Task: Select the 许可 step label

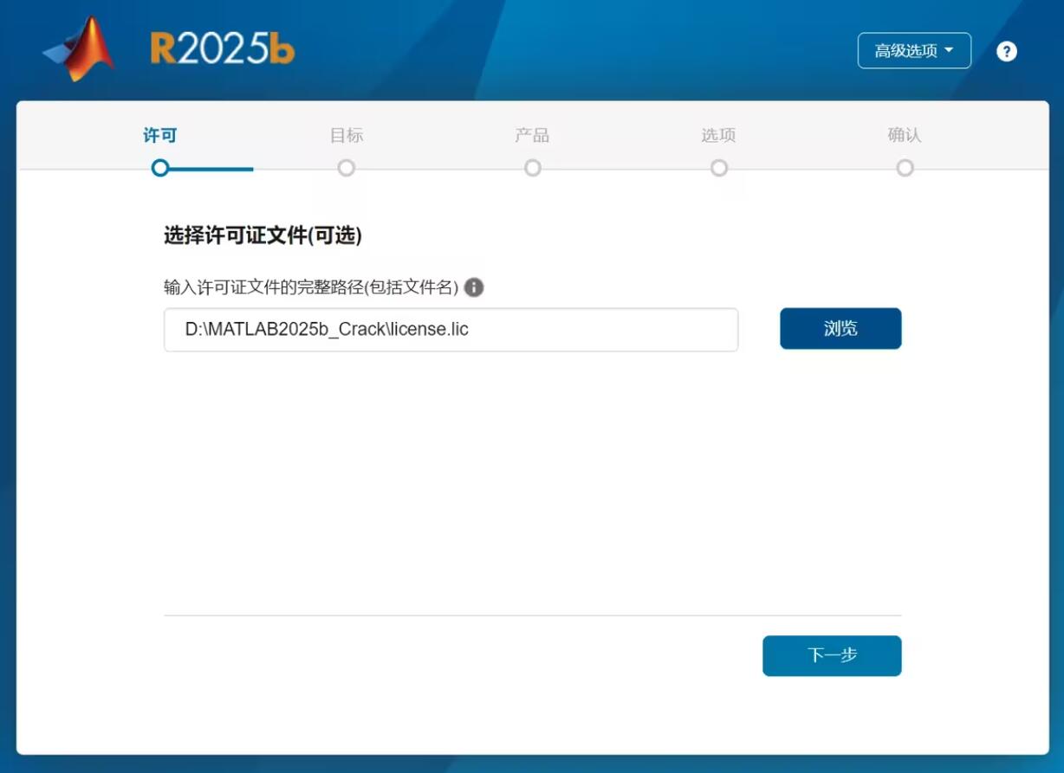Action: pos(160,135)
